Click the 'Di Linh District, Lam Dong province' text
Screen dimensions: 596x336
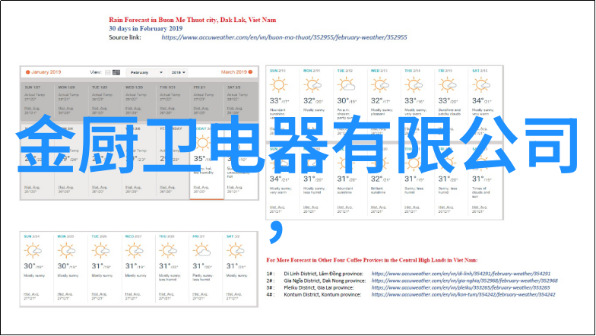[323, 274]
